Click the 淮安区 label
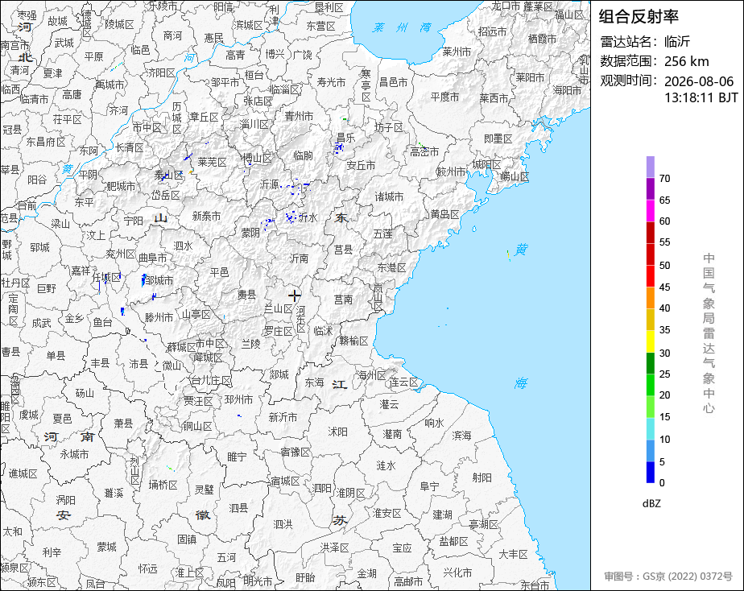Screen dimensions: 744x591 (x=387, y=513)
